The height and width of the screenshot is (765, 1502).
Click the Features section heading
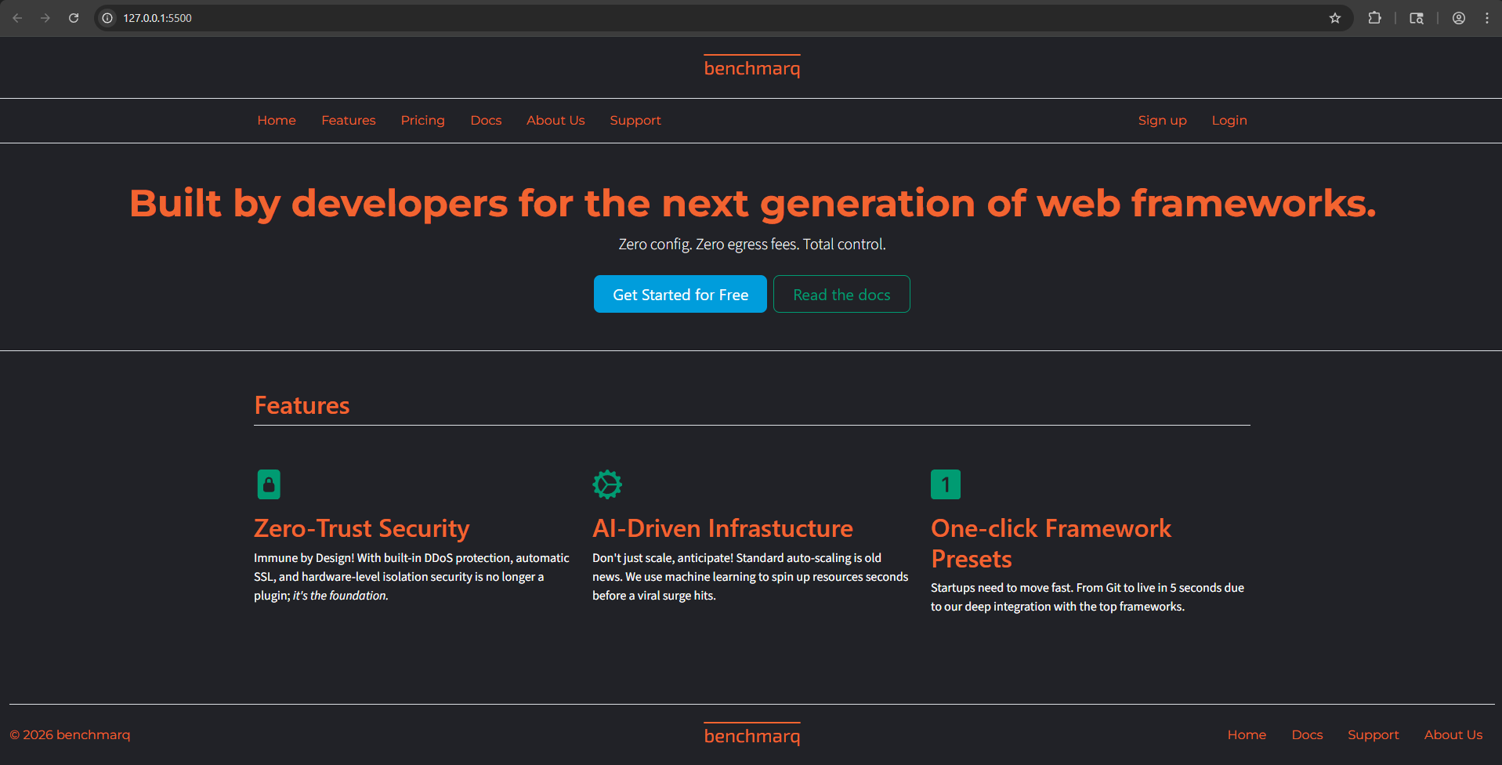pyautogui.click(x=302, y=405)
